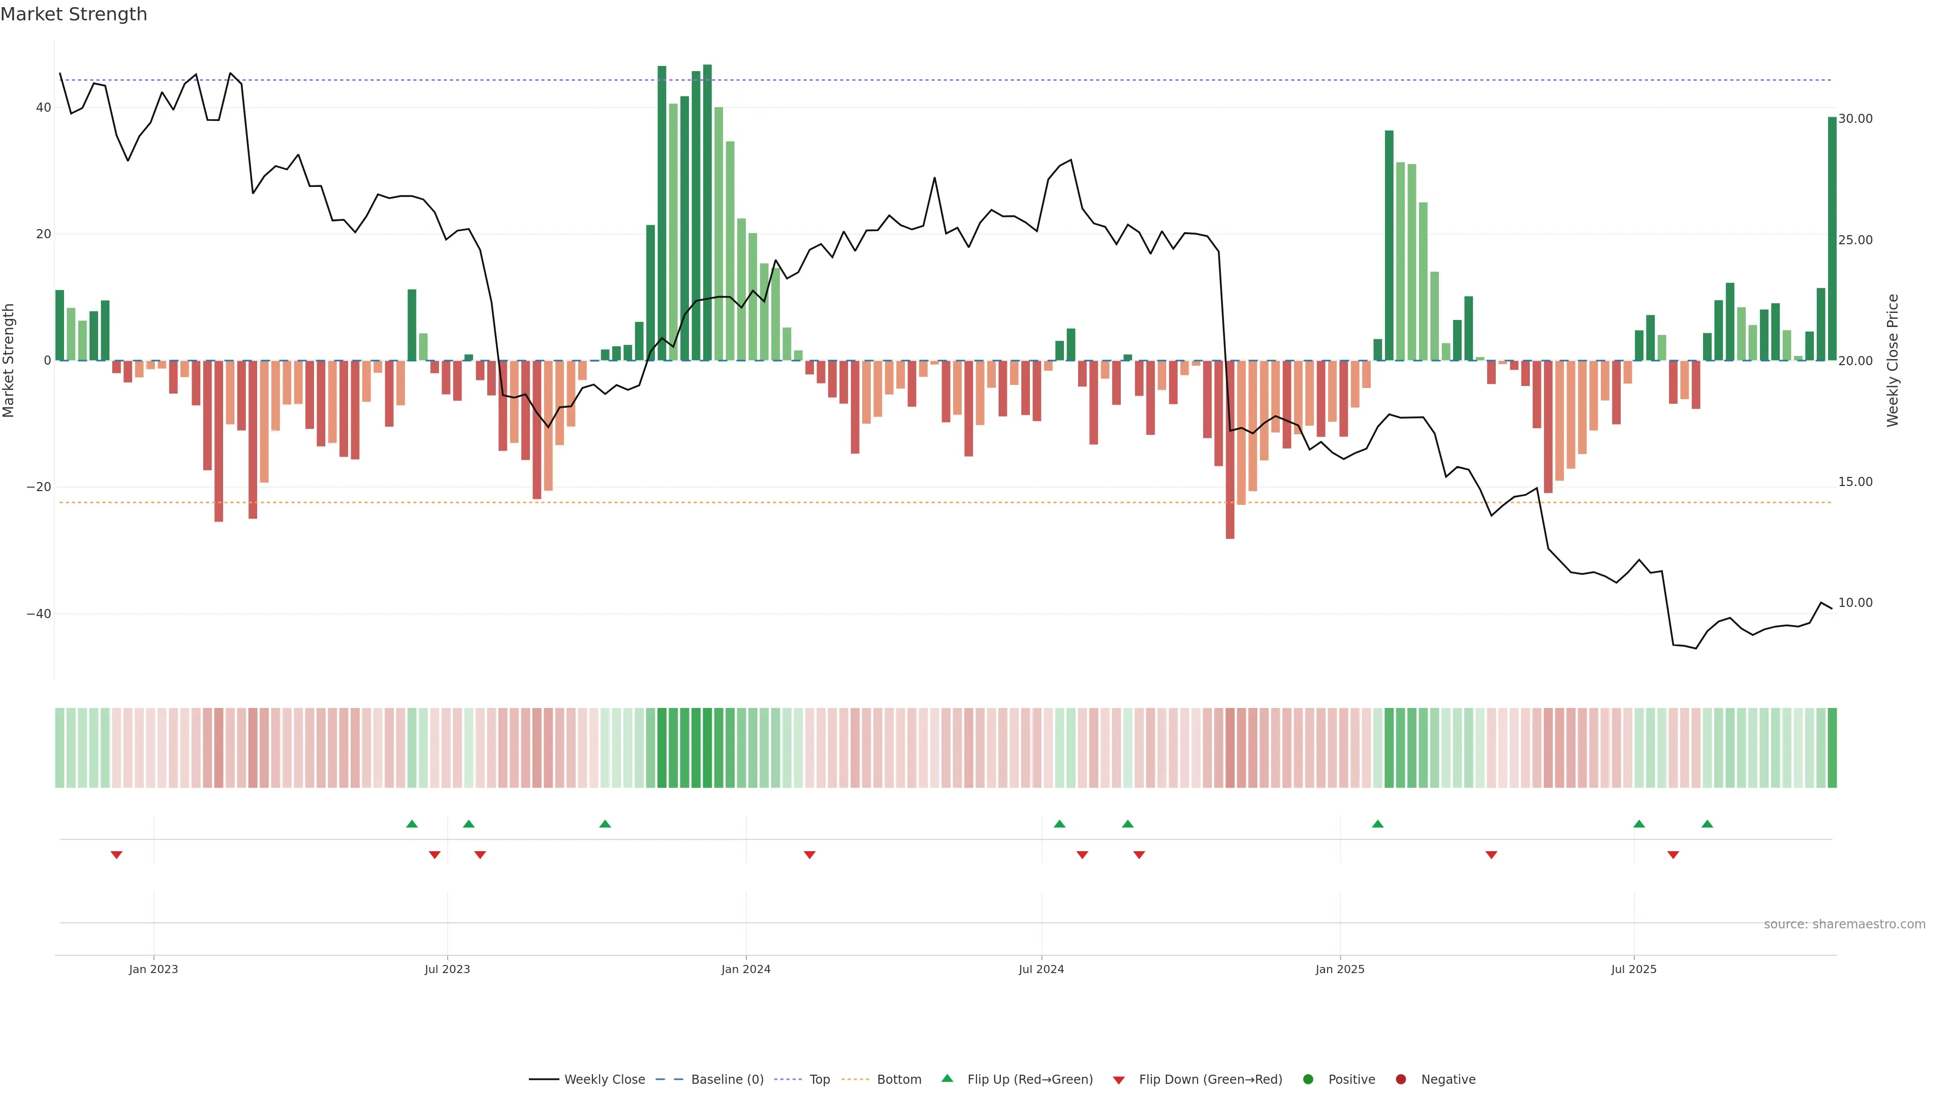Click the flip-up marker just after Jan 2025
Viewport: 1951px width, 1097px height.
click(1378, 824)
